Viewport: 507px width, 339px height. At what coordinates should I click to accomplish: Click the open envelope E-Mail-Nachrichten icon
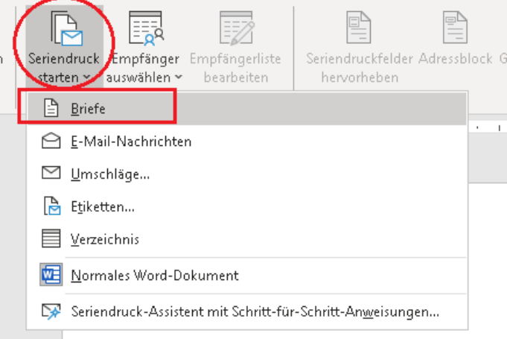click(x=51, y=141)
